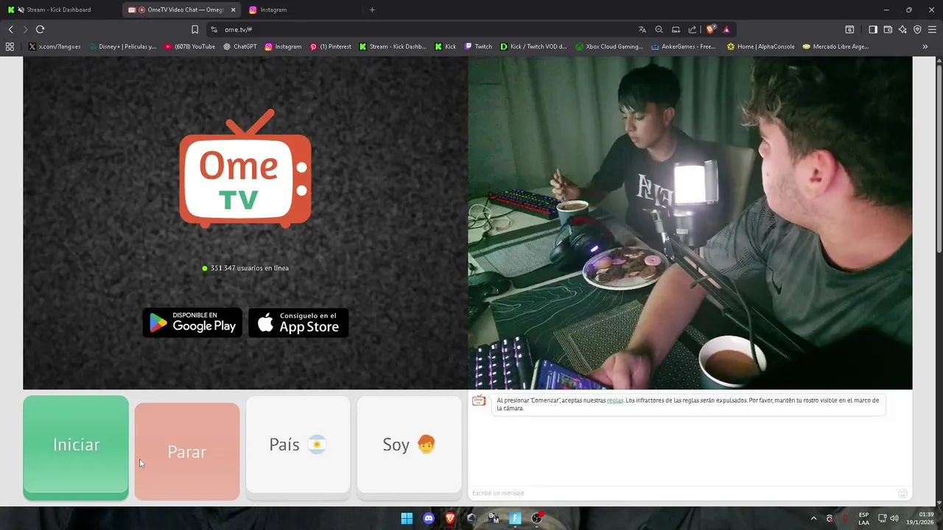Open Brave Wallet icon

[888, 29]
